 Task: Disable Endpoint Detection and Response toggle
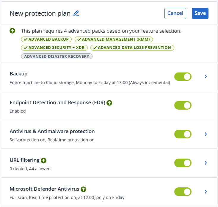(x=183, y=105)
